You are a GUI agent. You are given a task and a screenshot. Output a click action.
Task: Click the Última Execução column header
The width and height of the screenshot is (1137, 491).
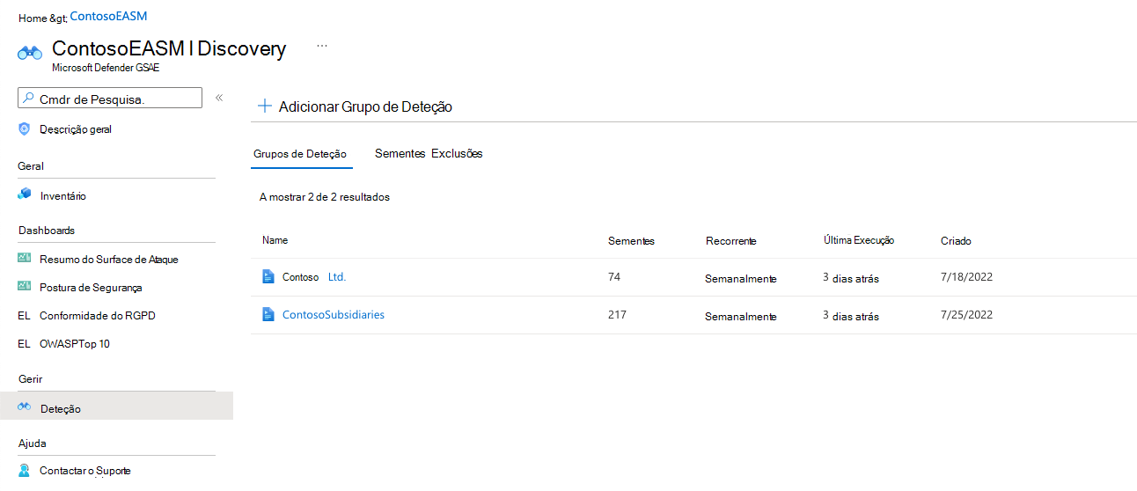859,240
